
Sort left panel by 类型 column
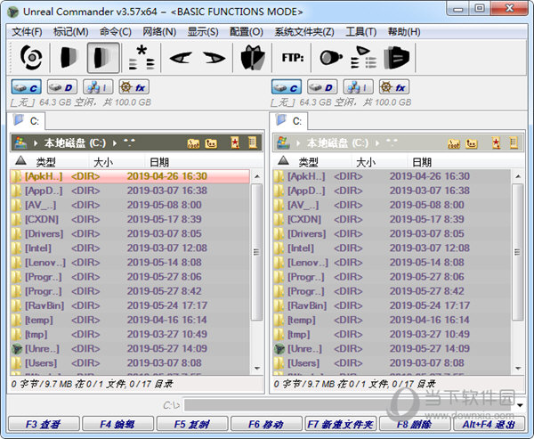point(46,162)
